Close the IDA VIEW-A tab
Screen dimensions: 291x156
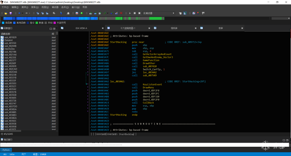tap(103, 28)
